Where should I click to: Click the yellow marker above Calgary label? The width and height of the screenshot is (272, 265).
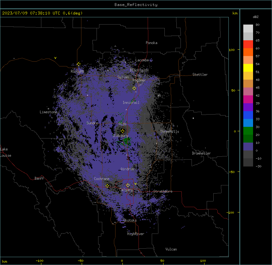[x=128, y=185]
